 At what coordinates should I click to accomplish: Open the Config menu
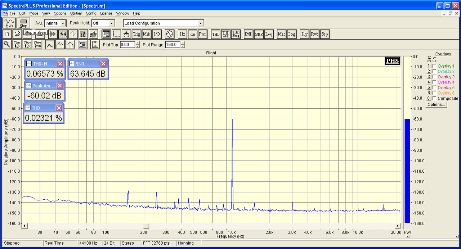click(x=91, y=13)
